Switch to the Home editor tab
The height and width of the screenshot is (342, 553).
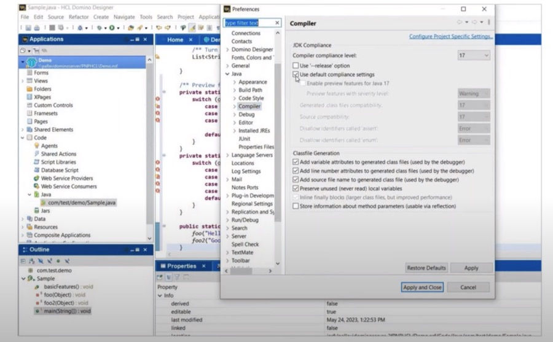pos(175,40)
